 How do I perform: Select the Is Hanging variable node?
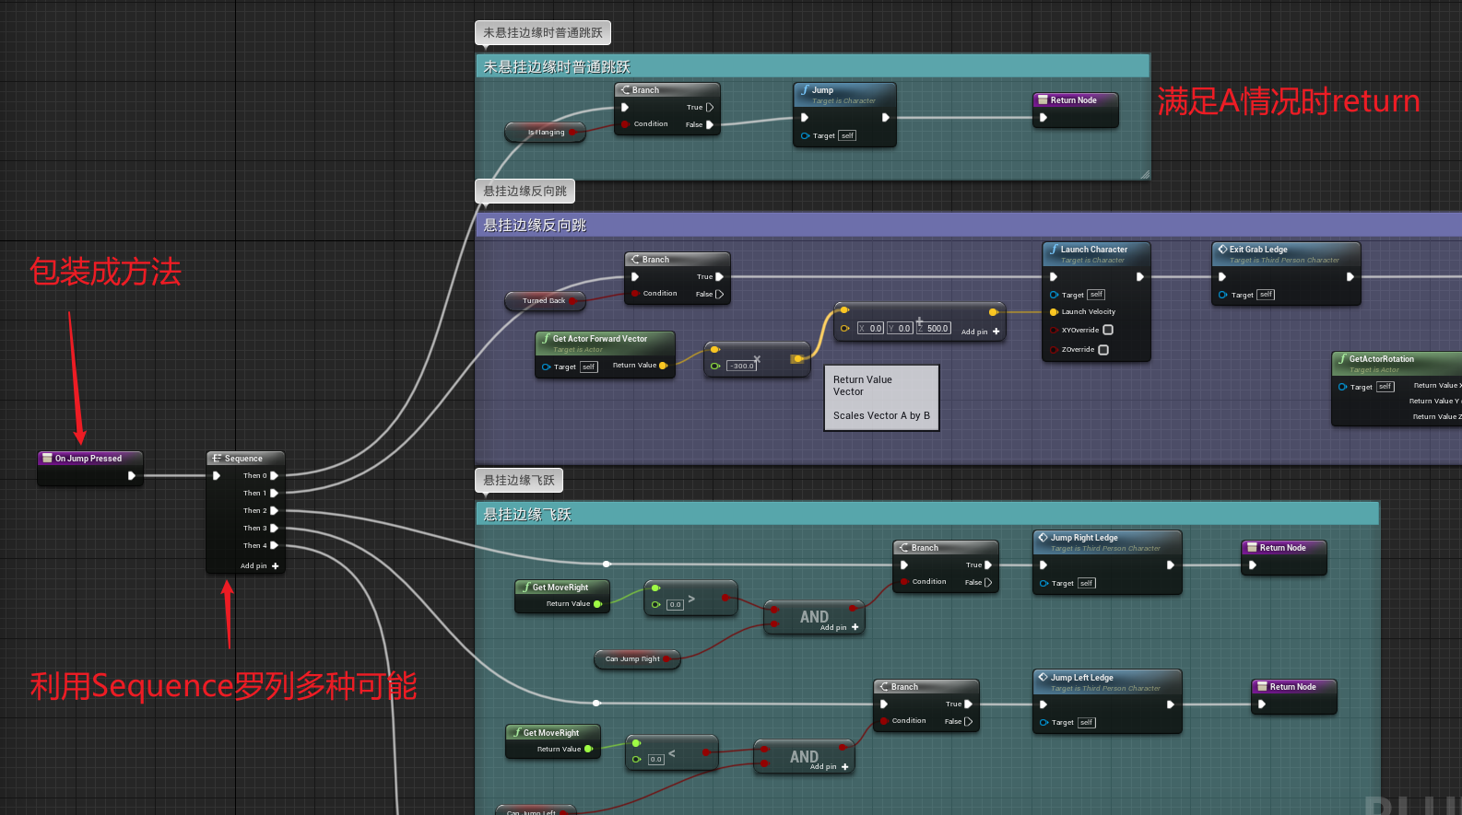pyautogui.click(x=546, y=133)
